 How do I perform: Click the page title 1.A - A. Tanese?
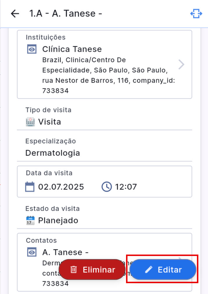click(66, 14)
